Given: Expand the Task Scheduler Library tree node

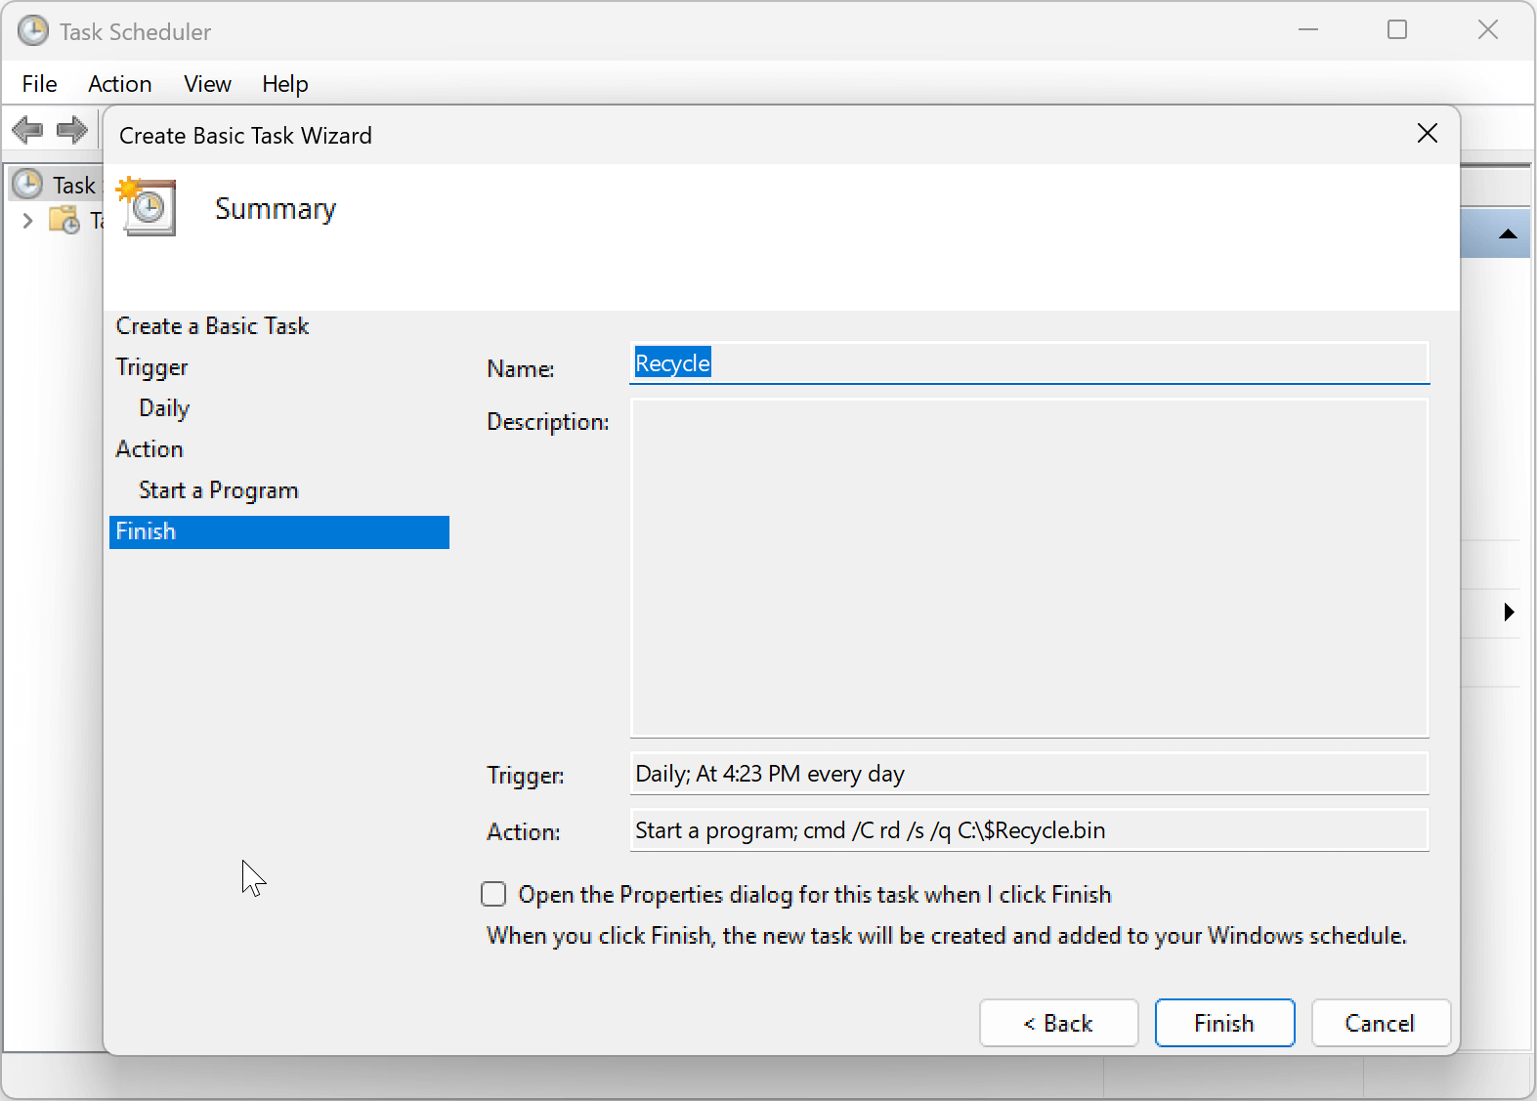Looking at the screenshot, I should [27, 221].
